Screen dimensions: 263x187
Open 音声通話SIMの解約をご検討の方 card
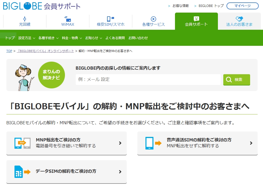(x=198, y=143)
